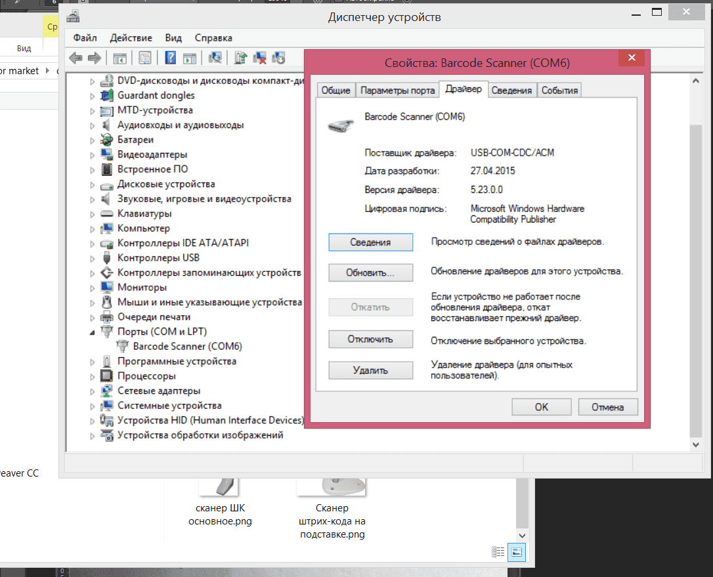Expand the Контроллеры USB tree node

coord(93,258)
